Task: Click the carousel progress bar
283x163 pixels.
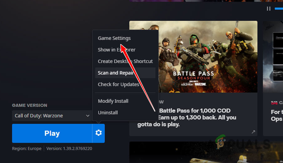Action: coord(279,8)
